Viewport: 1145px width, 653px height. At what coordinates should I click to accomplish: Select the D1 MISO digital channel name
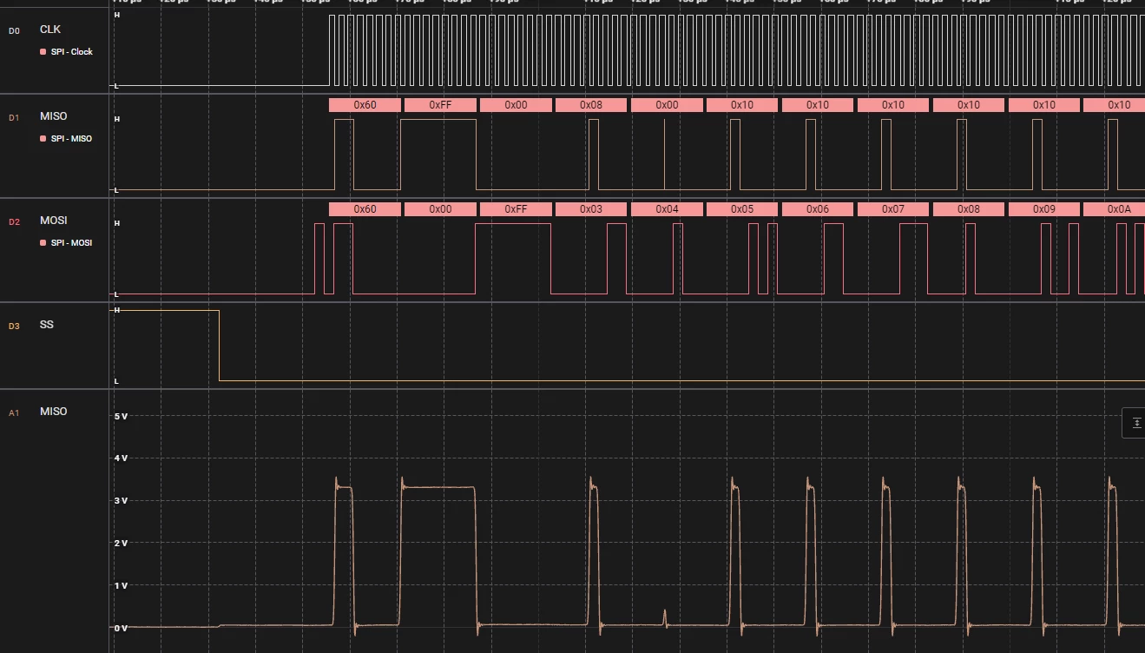53,116
